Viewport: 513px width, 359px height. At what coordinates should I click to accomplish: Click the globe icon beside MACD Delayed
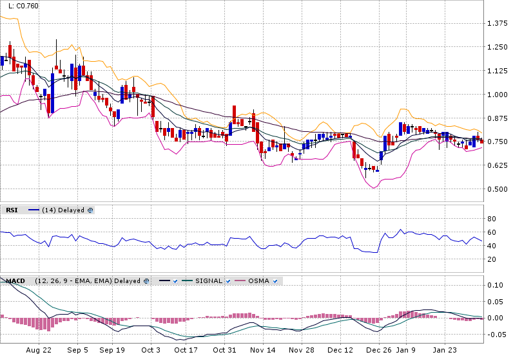click(x=146, y=281)
